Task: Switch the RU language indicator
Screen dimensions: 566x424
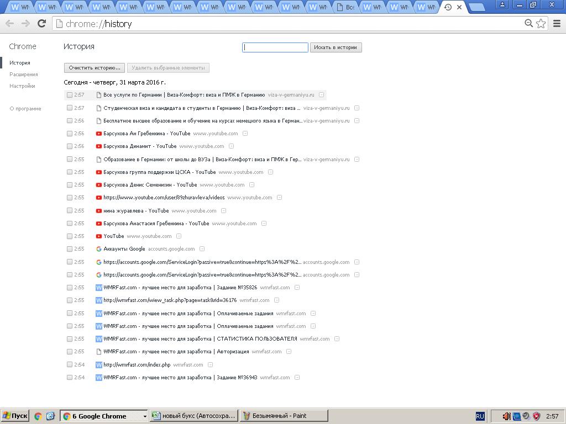Action: [480, 416]
